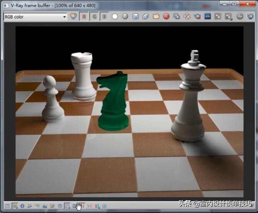Viewport: 258px width, 213px height.
Task: Load image using the folder icon
Action: click(x=156, y=17)
